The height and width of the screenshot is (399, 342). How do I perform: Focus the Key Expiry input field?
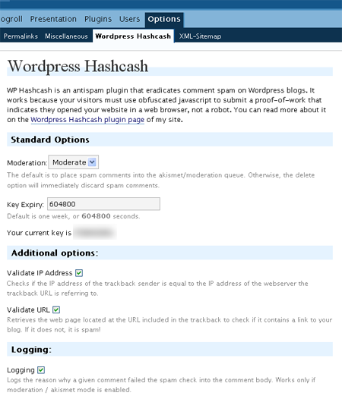[x=103, y=204]
